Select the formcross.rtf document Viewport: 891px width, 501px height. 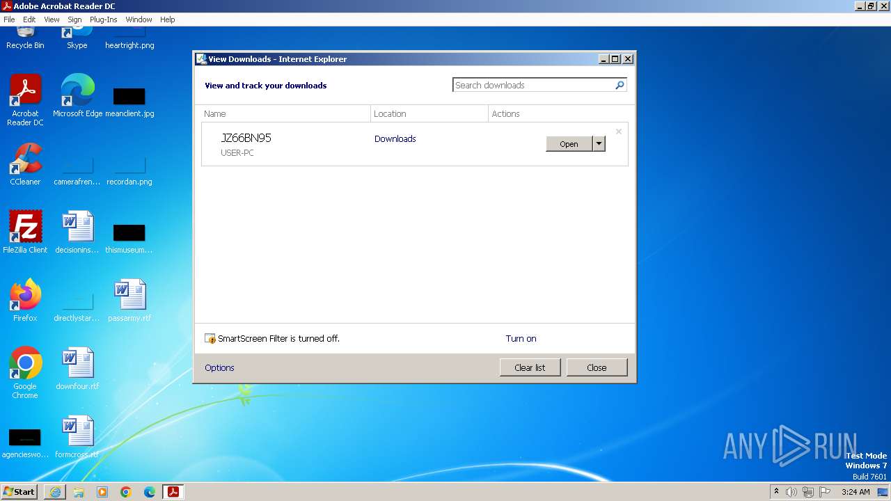[x=77, y=437]
